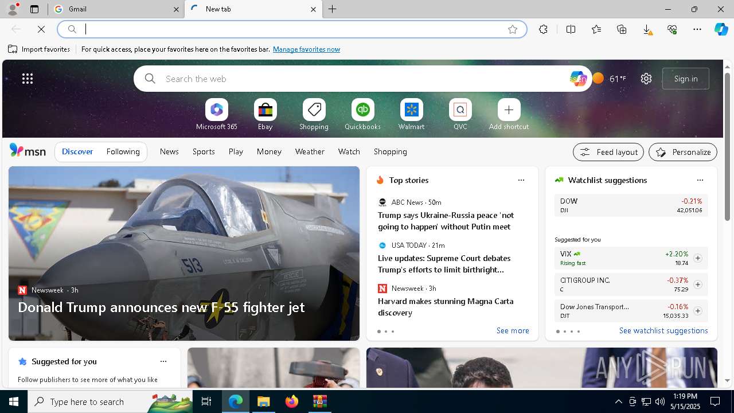Toggle Split screen in Edge toolbar

(x=571, y=29)
